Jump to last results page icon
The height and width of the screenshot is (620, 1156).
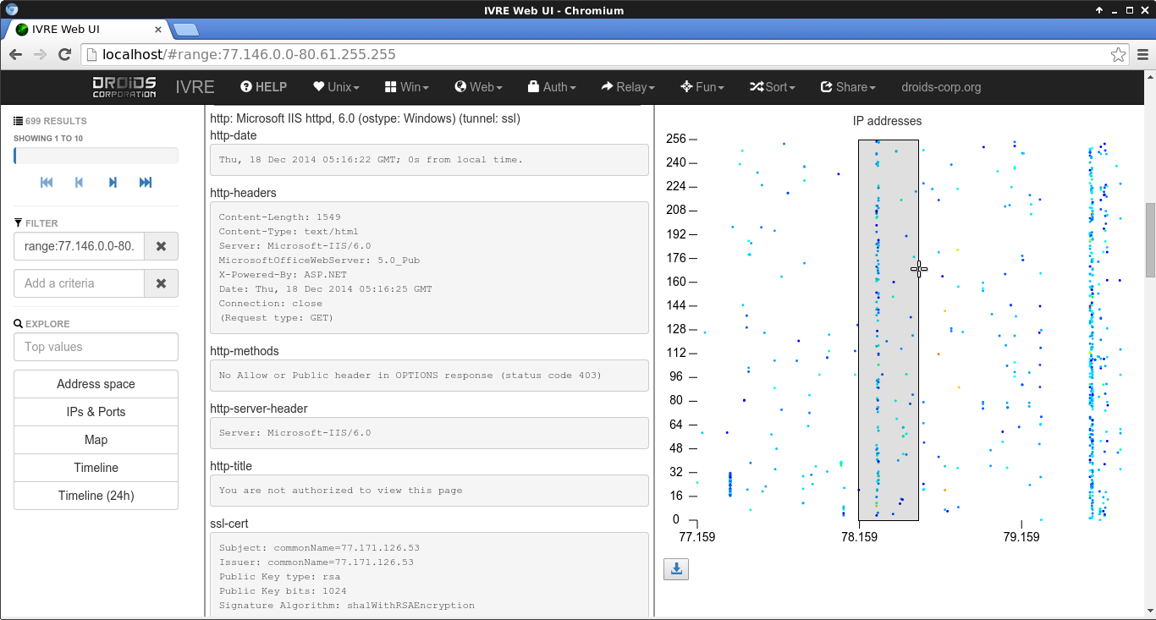click(x=146, y=183)
